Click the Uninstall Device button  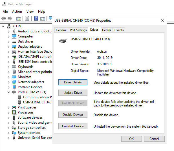pyautogui.click(x=73, y=126)
